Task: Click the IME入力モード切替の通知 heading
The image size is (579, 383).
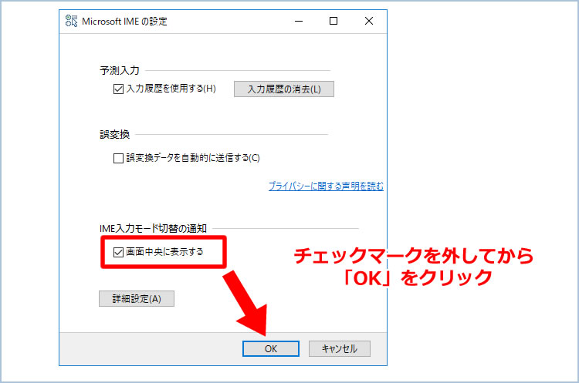Action: tap(153, 229)
